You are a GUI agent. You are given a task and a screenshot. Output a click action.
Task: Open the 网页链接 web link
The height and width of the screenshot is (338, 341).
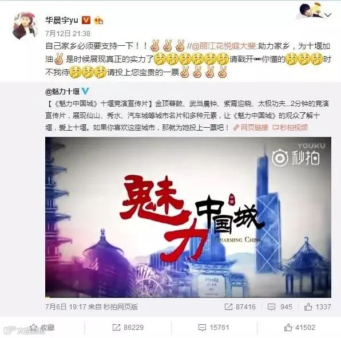[251, 128]
